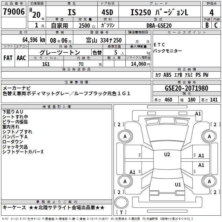This screenshot has height=222, width=222.
Task: Click the PS power steering code
Action: (198, 75)
